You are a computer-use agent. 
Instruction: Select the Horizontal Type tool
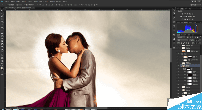tap(2, 52)
